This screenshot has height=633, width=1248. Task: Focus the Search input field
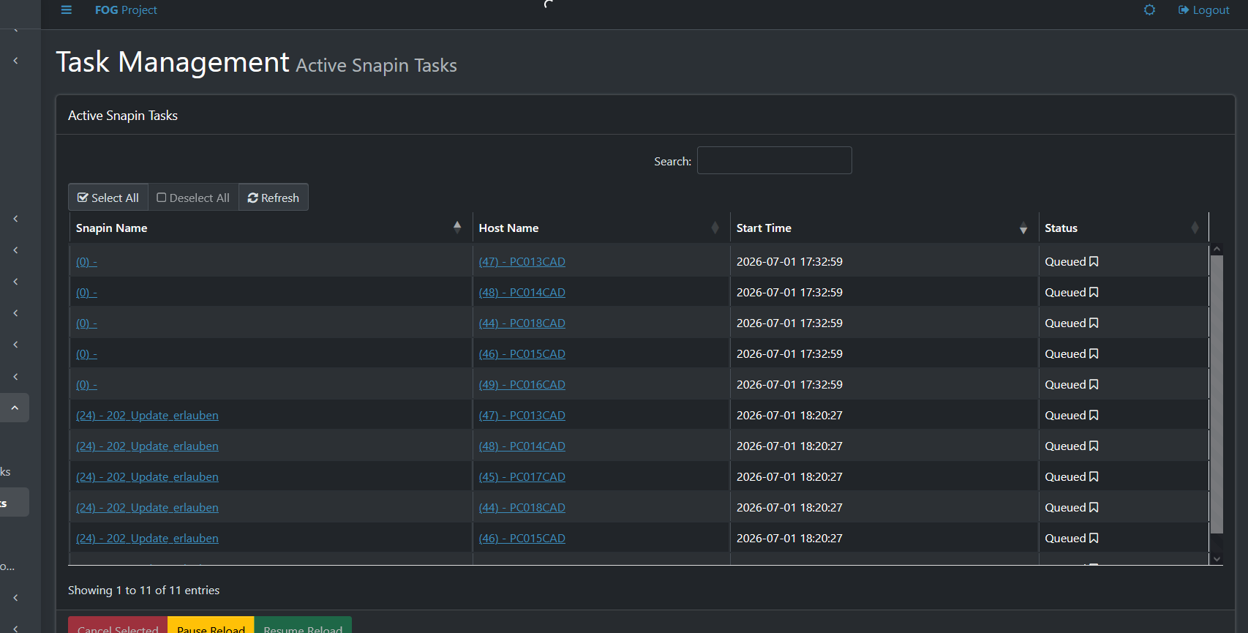(x=774, y=160)
